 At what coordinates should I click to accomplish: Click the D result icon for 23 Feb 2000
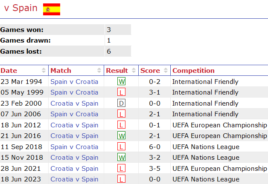(122, 103)
